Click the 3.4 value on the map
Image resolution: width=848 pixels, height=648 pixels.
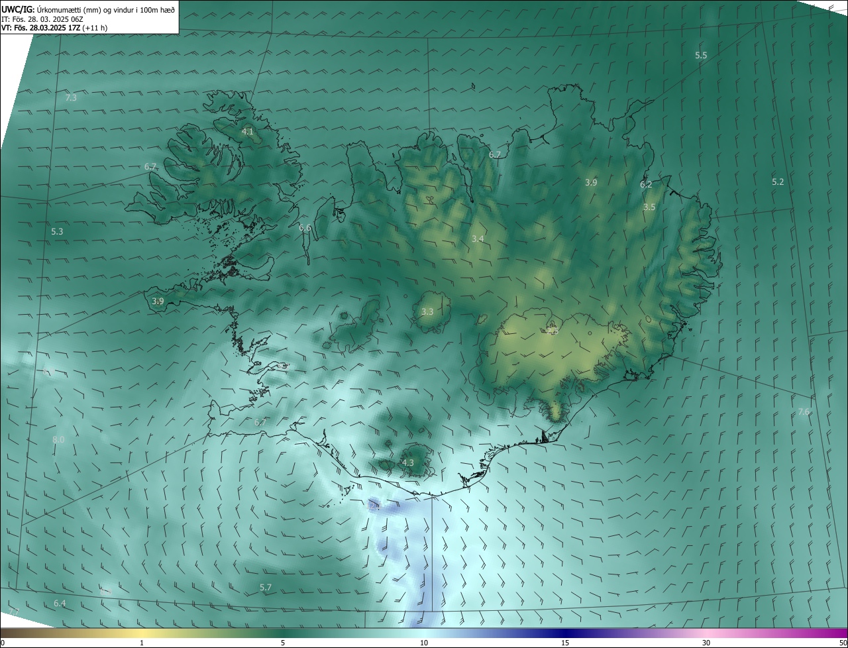point(478,239)
